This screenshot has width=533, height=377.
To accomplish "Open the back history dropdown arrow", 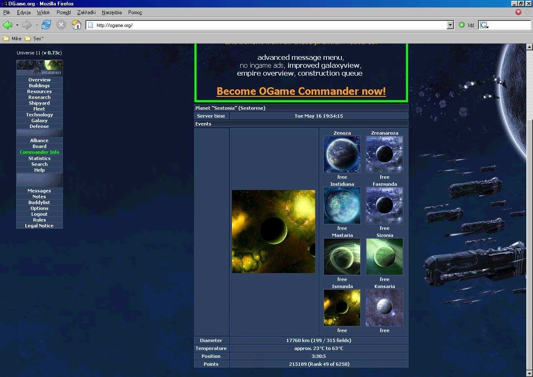I will [17, 25].
